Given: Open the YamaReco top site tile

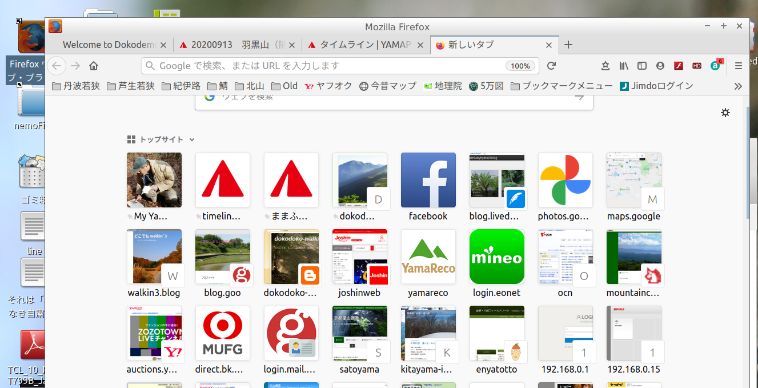Looking at the screenshot, I should 428,257.
